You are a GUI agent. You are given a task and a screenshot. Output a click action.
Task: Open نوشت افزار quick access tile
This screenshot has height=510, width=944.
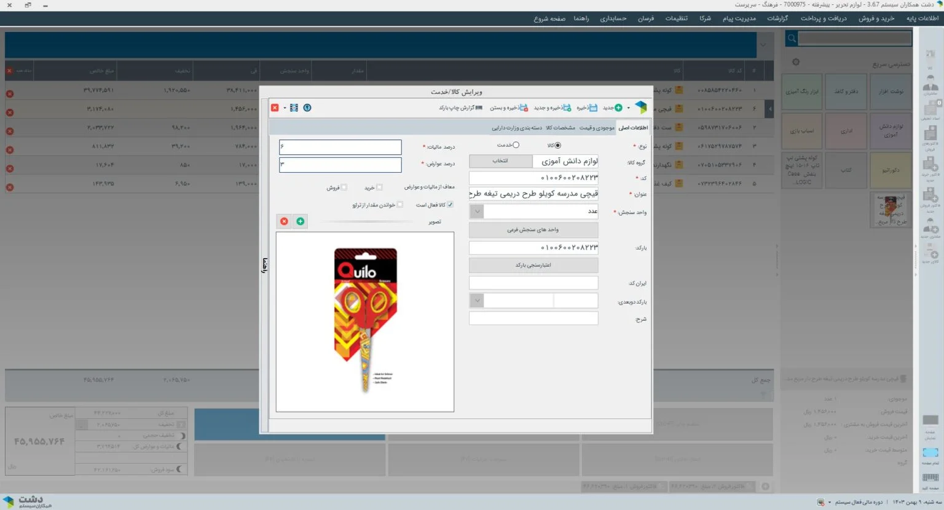coord(891,92)
